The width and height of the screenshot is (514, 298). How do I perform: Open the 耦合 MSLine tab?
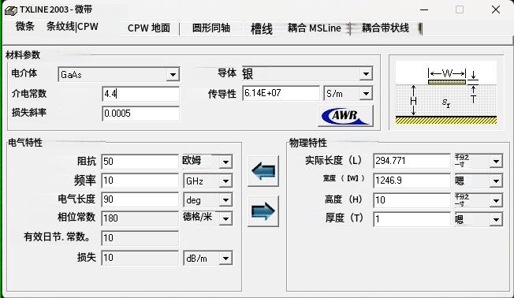(x=315, y=28)
